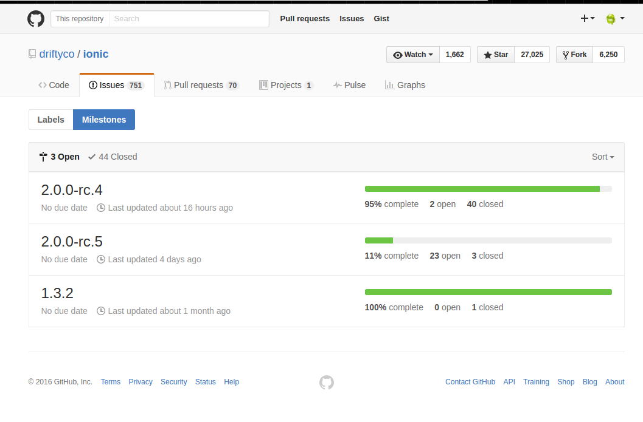
Task: Click the ionic repository link
Action: click(x=96, y=54)
